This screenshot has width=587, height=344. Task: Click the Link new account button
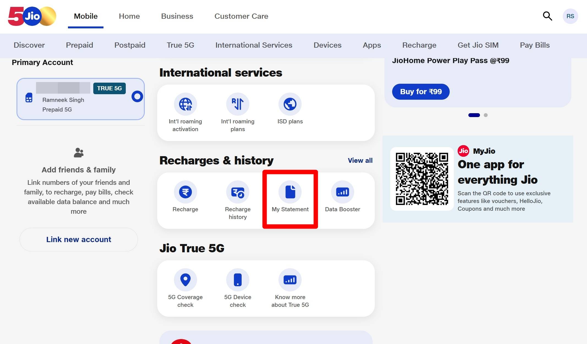pos(79,240)
